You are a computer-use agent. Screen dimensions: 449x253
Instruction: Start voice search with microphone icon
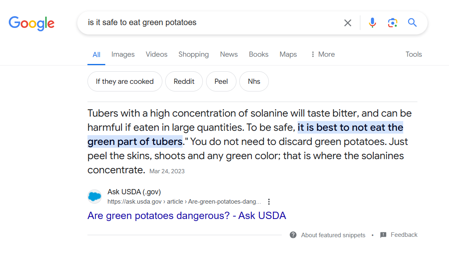coord(372,23)
